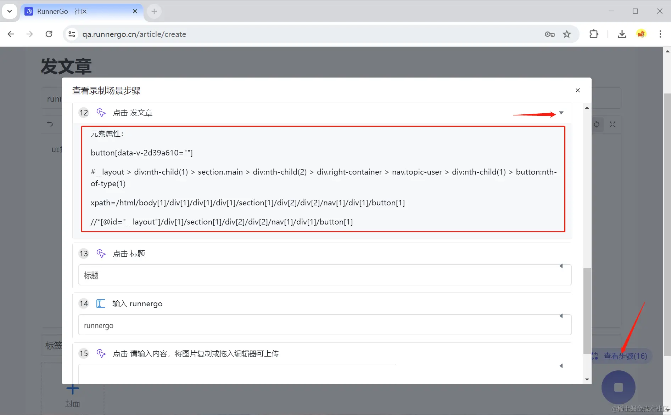This screenshot has height=415, width=671.
Task: Open the Chrome profile avatar
Action: [641, 34]
